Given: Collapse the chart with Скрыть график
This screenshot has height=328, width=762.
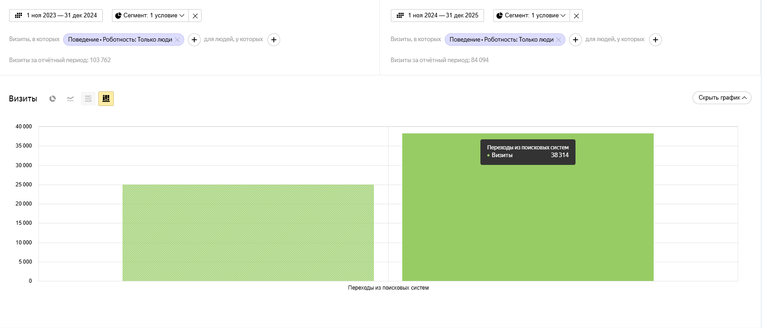Looking at the screenshot, I should (722, 98).
